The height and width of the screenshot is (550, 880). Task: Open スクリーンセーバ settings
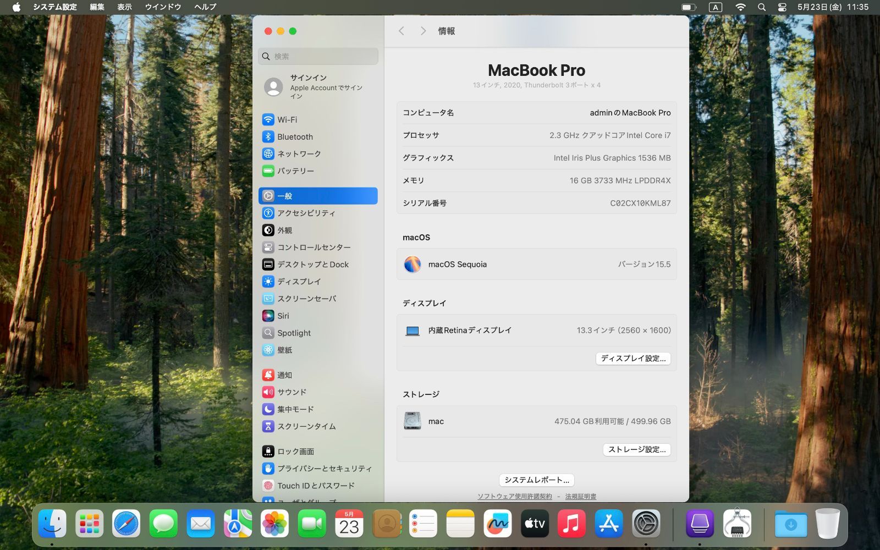[318, 299]
